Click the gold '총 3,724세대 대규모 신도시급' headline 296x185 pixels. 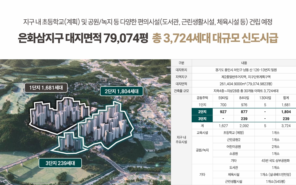(x=215, y=38)
